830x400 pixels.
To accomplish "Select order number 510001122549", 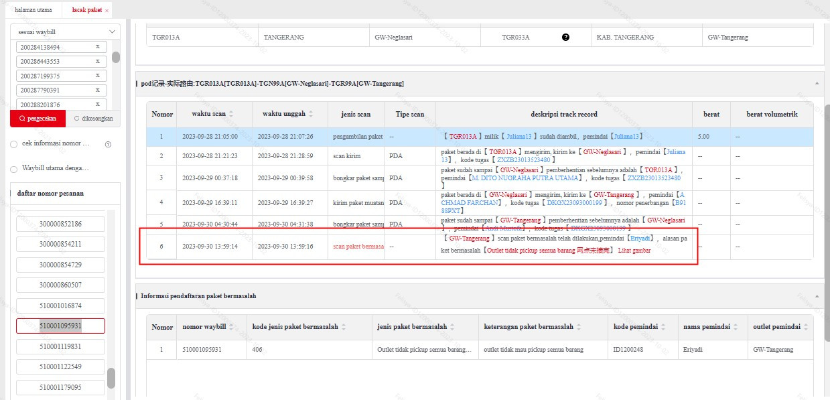I will (x=60, y=366).
